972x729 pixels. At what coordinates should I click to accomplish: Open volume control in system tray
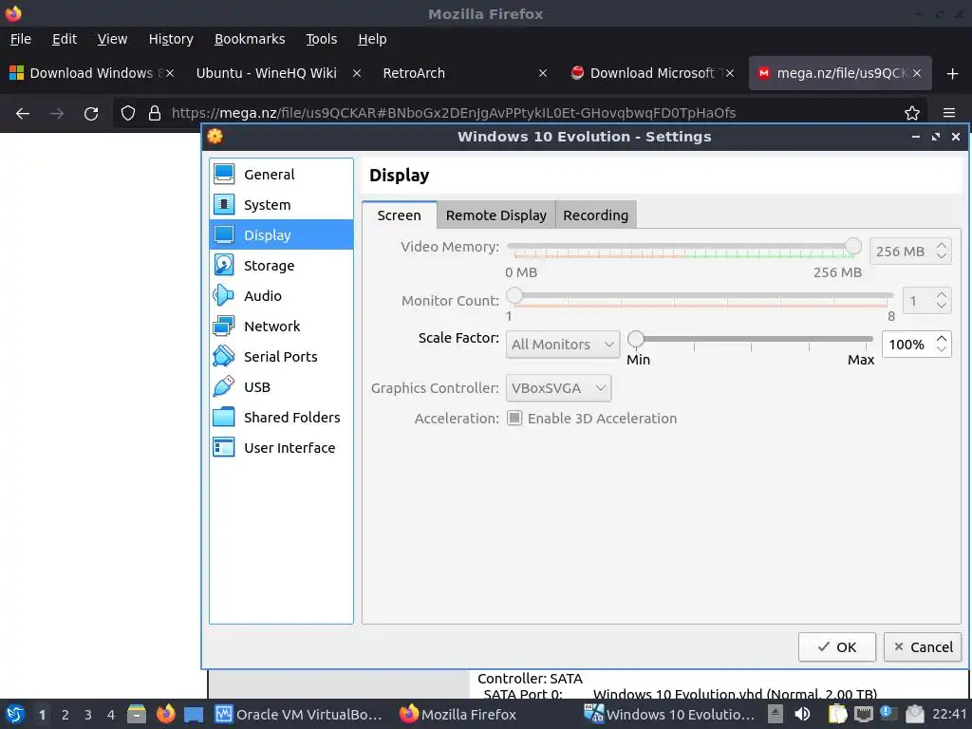coord(802,714)
